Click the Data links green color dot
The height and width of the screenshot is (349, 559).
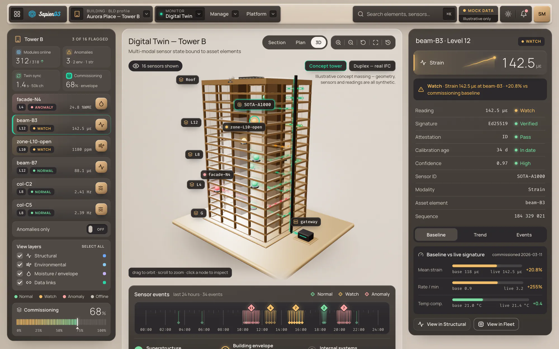[104, 283]
